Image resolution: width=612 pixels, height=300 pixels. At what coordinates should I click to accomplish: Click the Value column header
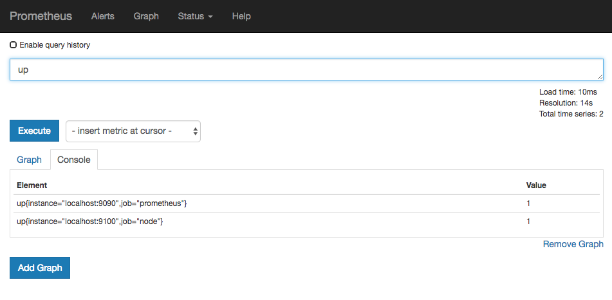(536, 185)
